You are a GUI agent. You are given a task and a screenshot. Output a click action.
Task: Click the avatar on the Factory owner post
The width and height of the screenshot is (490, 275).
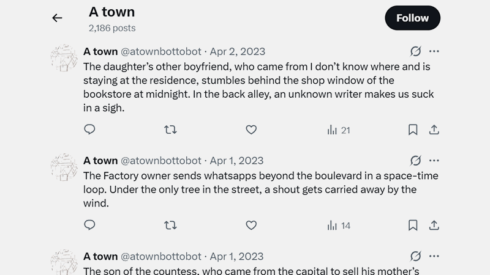click(x=64, y=167)
